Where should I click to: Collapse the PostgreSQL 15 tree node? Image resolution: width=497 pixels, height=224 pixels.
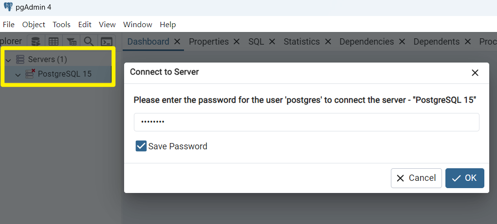click(18, 75)
